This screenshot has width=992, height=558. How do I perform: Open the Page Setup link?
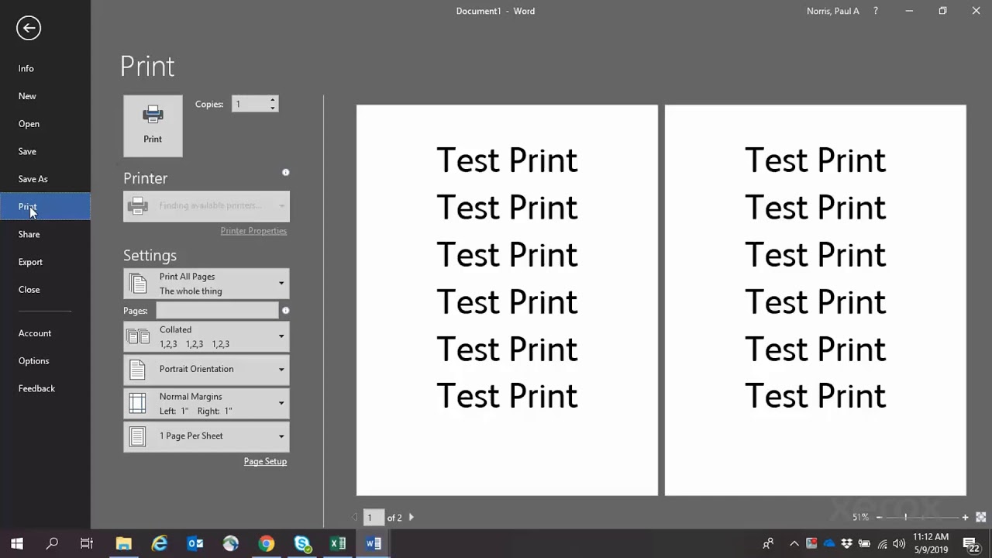tap(265, 462)
